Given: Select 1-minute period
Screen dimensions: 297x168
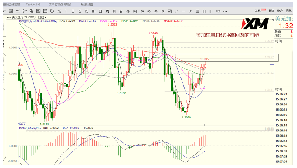Looking at the screenshot, I should tap(66, 11).
